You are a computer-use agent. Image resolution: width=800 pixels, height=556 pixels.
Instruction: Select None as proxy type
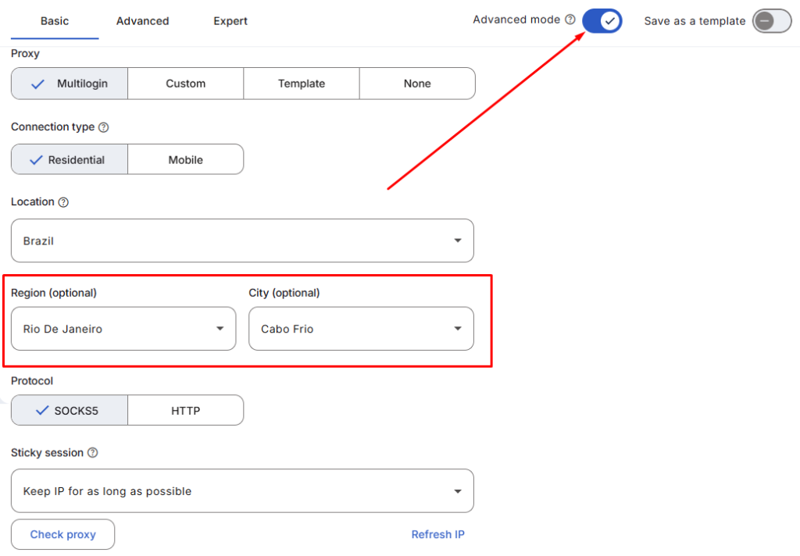click(x=417, y=84)
